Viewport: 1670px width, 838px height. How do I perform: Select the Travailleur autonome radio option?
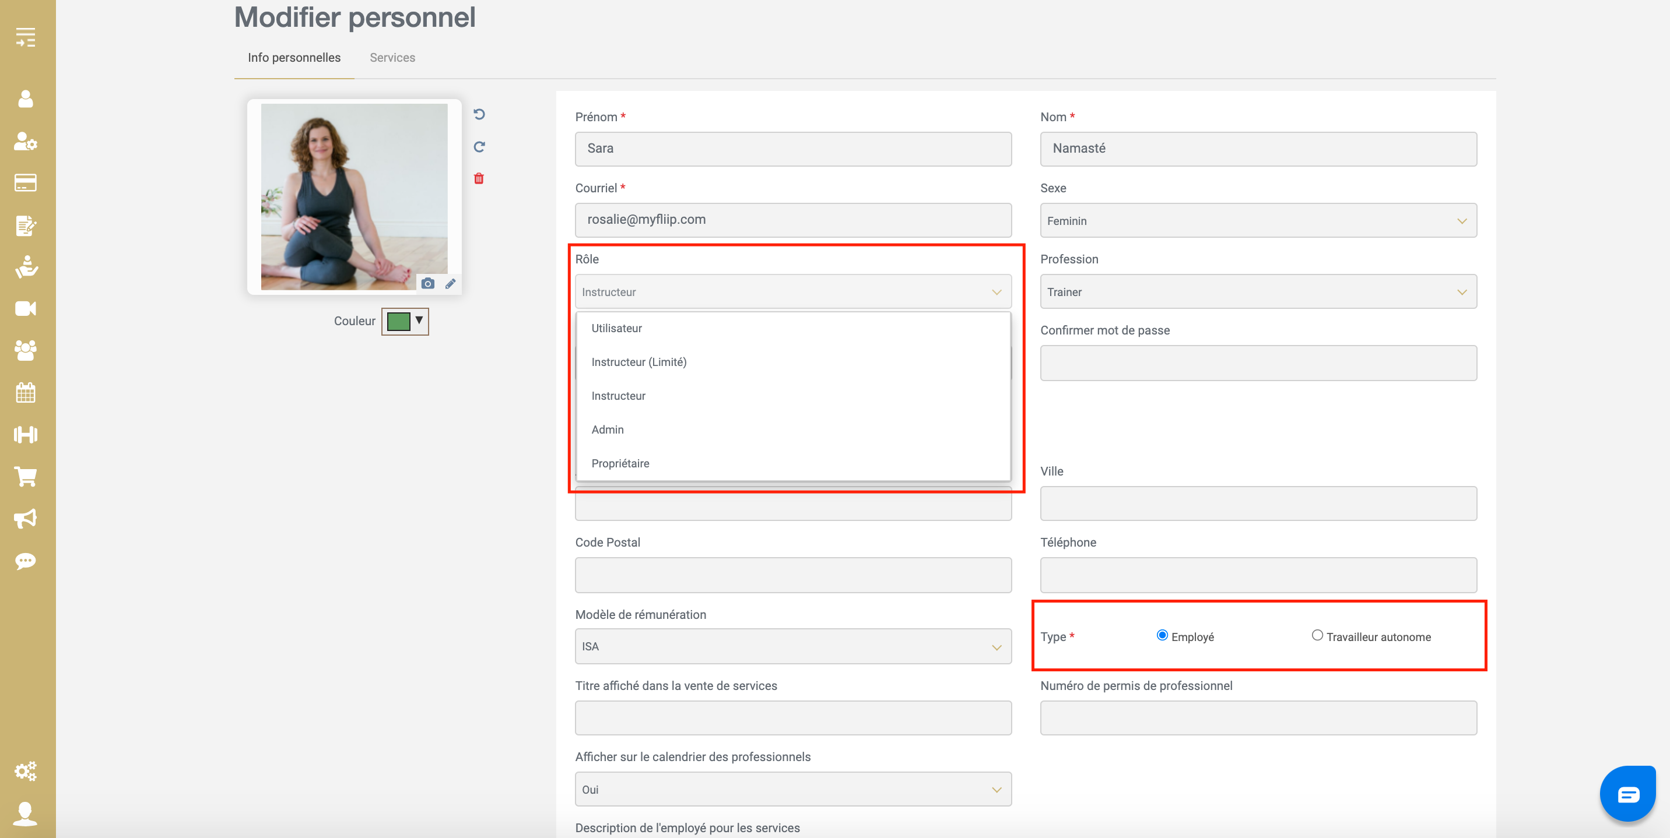1317,635
